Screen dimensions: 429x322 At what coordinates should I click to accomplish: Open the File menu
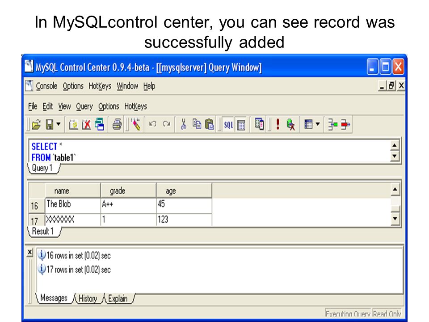click(x=33, y=106)
